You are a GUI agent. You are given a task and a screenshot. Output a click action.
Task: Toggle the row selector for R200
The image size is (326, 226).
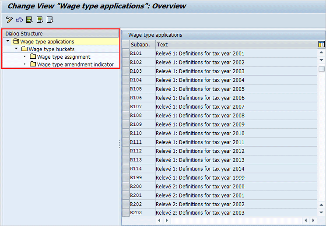tap(126, 187)
